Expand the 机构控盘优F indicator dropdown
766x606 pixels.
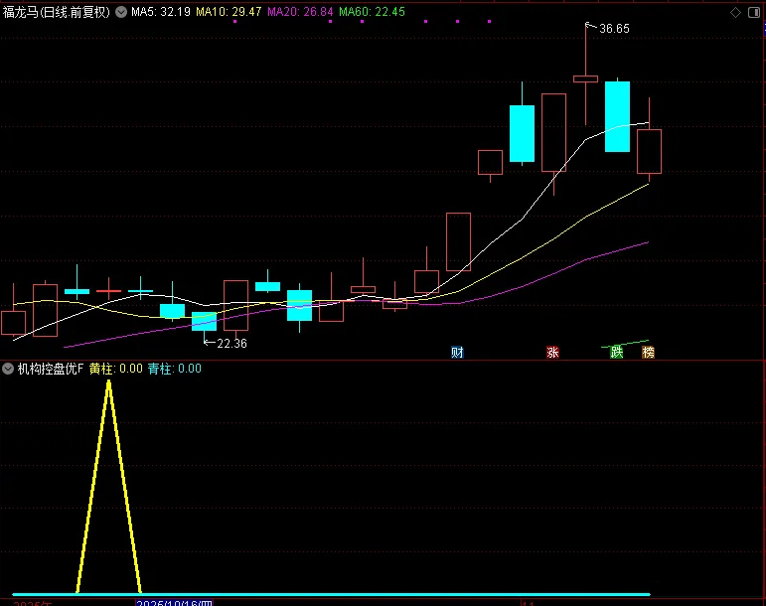coord(9,369)
